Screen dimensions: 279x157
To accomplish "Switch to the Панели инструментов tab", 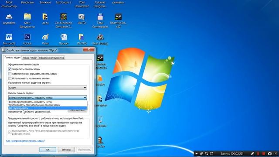I will pyautogui.click(x=51, y=58).
